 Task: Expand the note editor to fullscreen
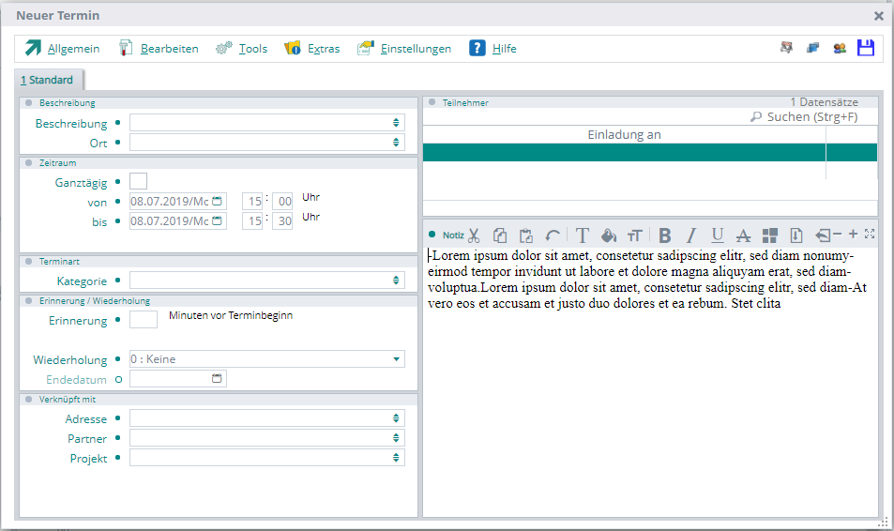[870, 234]
